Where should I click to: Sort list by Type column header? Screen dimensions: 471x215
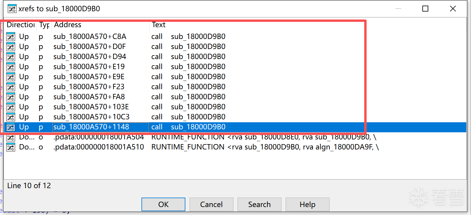click(x=44, y=25)
